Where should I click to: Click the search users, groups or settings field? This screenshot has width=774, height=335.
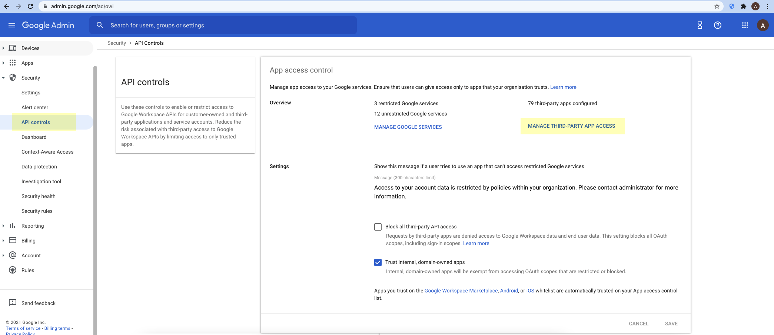tap(222, 25)
